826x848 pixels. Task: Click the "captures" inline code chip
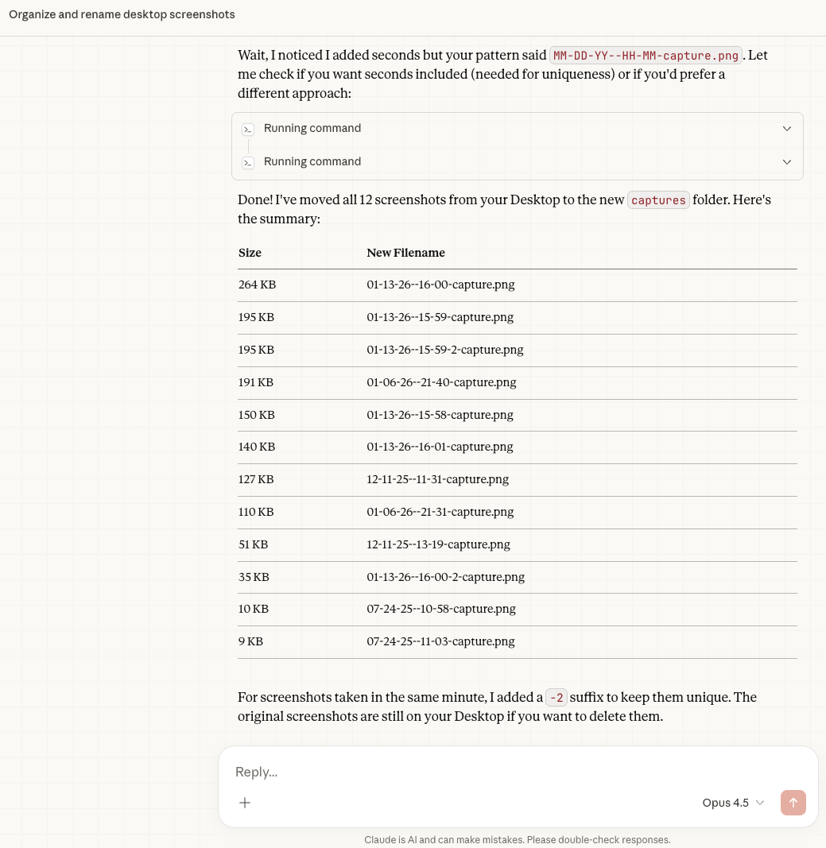[658, 200]
